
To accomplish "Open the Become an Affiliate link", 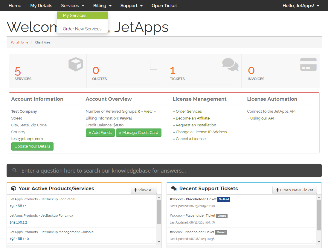I will pyautogui.click(x=191, y=118).
